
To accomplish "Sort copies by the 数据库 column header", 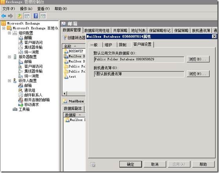I will (x=75, y=115).
